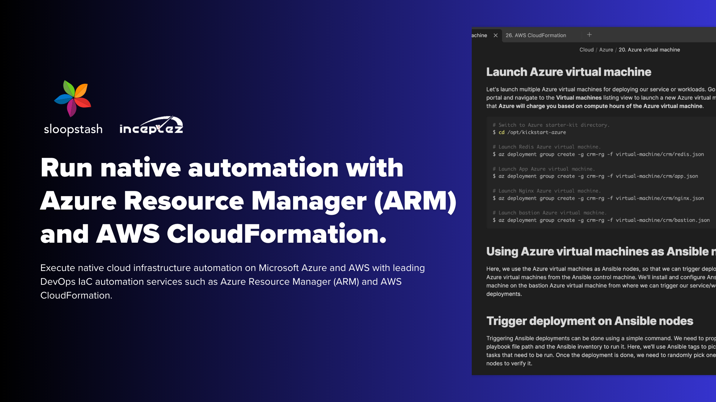
Task: Open a new tab with the plus icon
Action: (x=589, y=35)
